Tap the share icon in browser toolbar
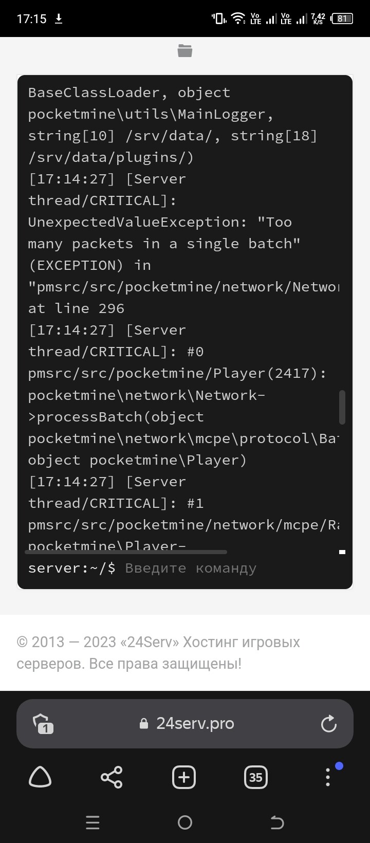 pos(112,777)
